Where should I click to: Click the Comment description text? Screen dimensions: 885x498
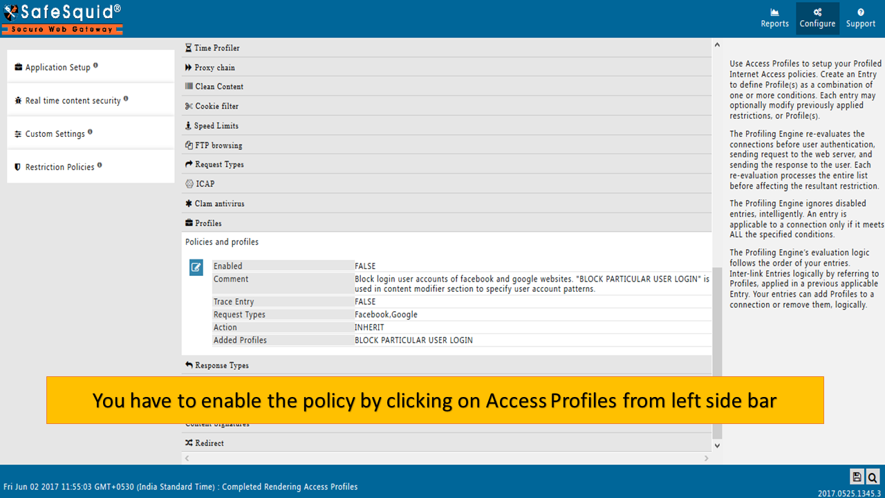[x=532, y=284]
